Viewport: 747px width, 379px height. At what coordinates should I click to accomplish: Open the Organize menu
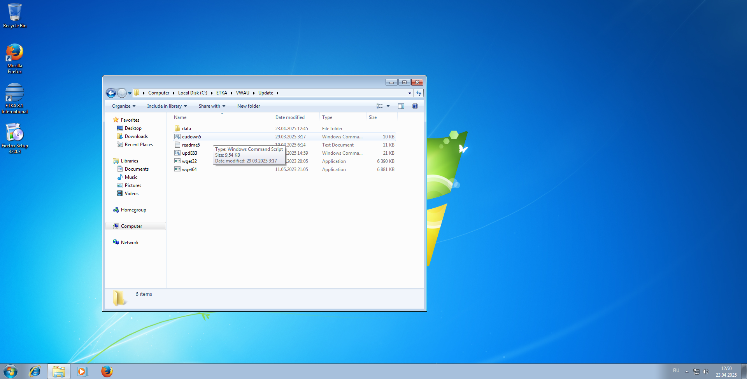click(x=124, y=106)
